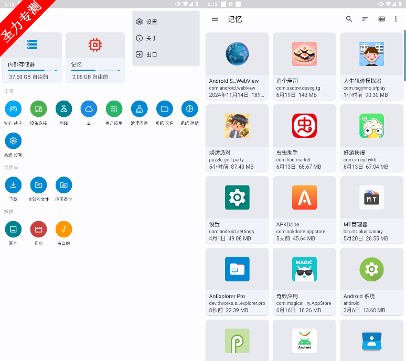406x361 pixels.
Task: Open the 虫虫助手 app card
Action: point(304,138)
